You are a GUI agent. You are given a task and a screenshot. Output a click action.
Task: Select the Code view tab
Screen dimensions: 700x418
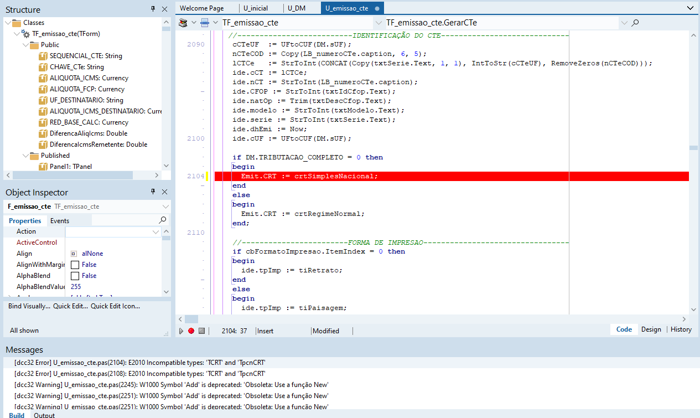pos(624,329)
